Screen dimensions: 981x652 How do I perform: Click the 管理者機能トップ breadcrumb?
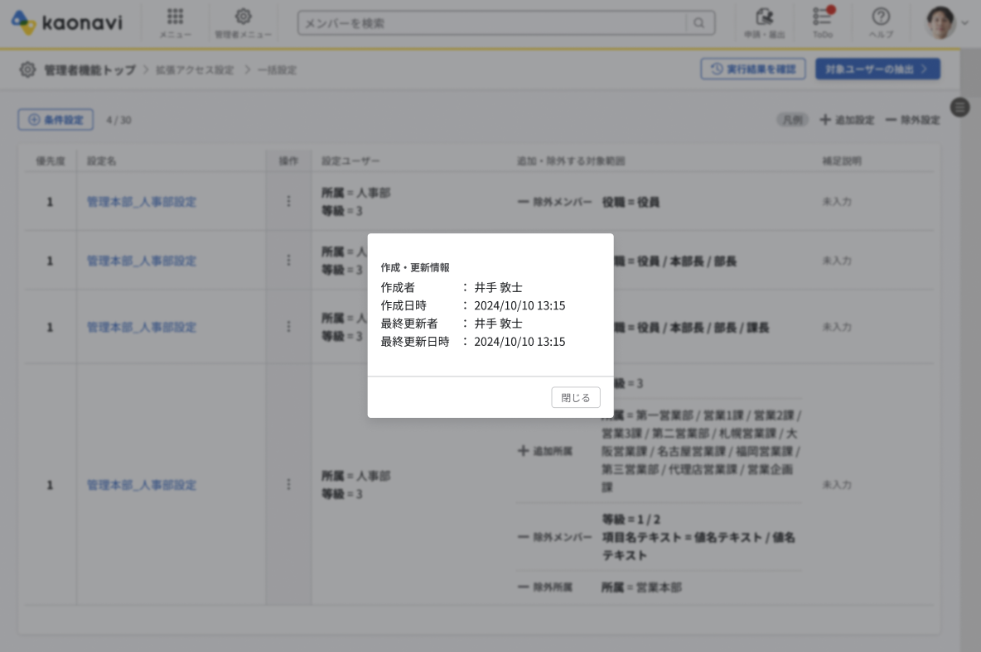tap(89, 70)
